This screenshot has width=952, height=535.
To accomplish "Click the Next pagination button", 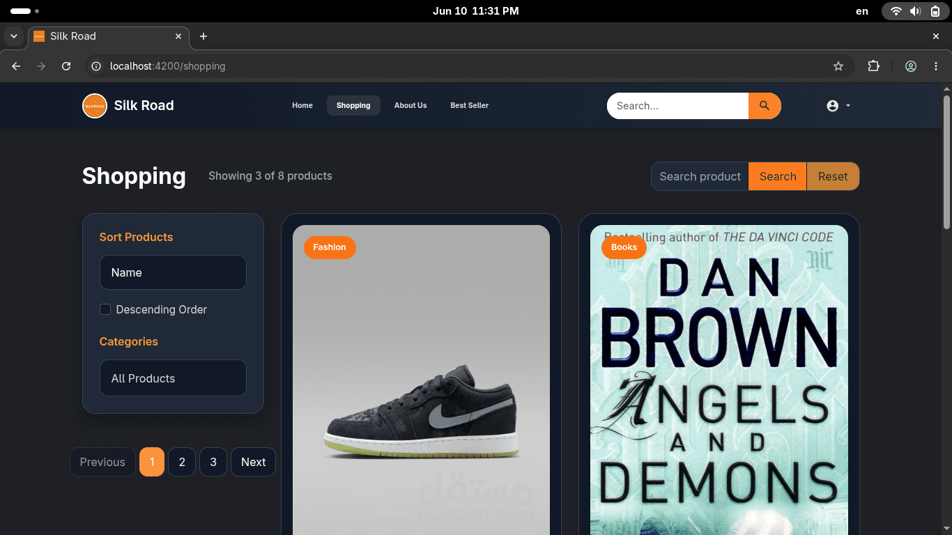I will point(254,462).
